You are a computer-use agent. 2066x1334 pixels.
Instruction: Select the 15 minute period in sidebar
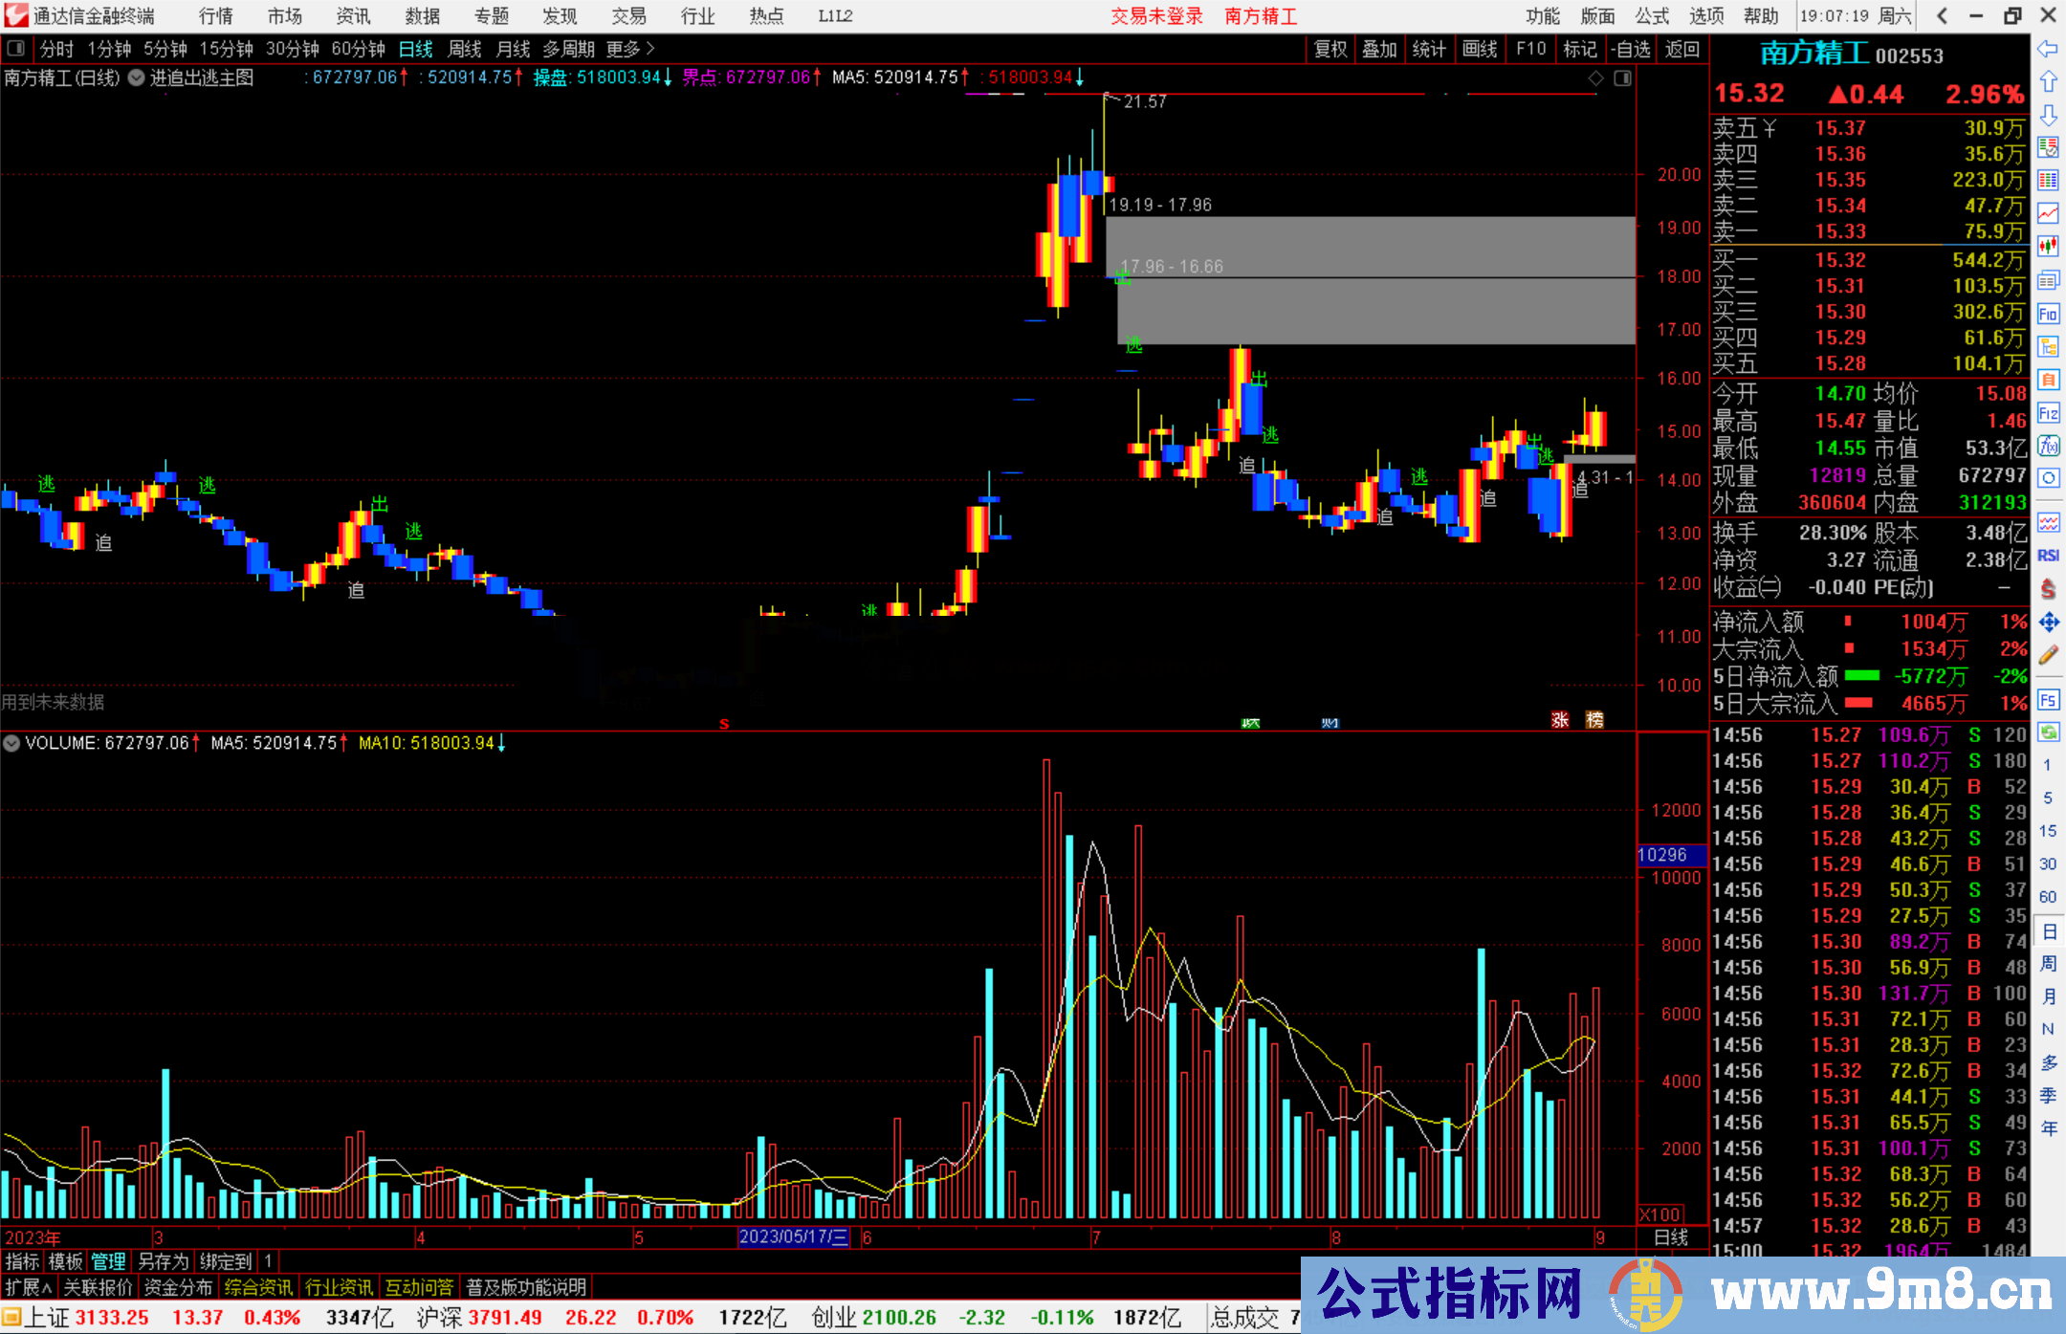(2048, 831)
